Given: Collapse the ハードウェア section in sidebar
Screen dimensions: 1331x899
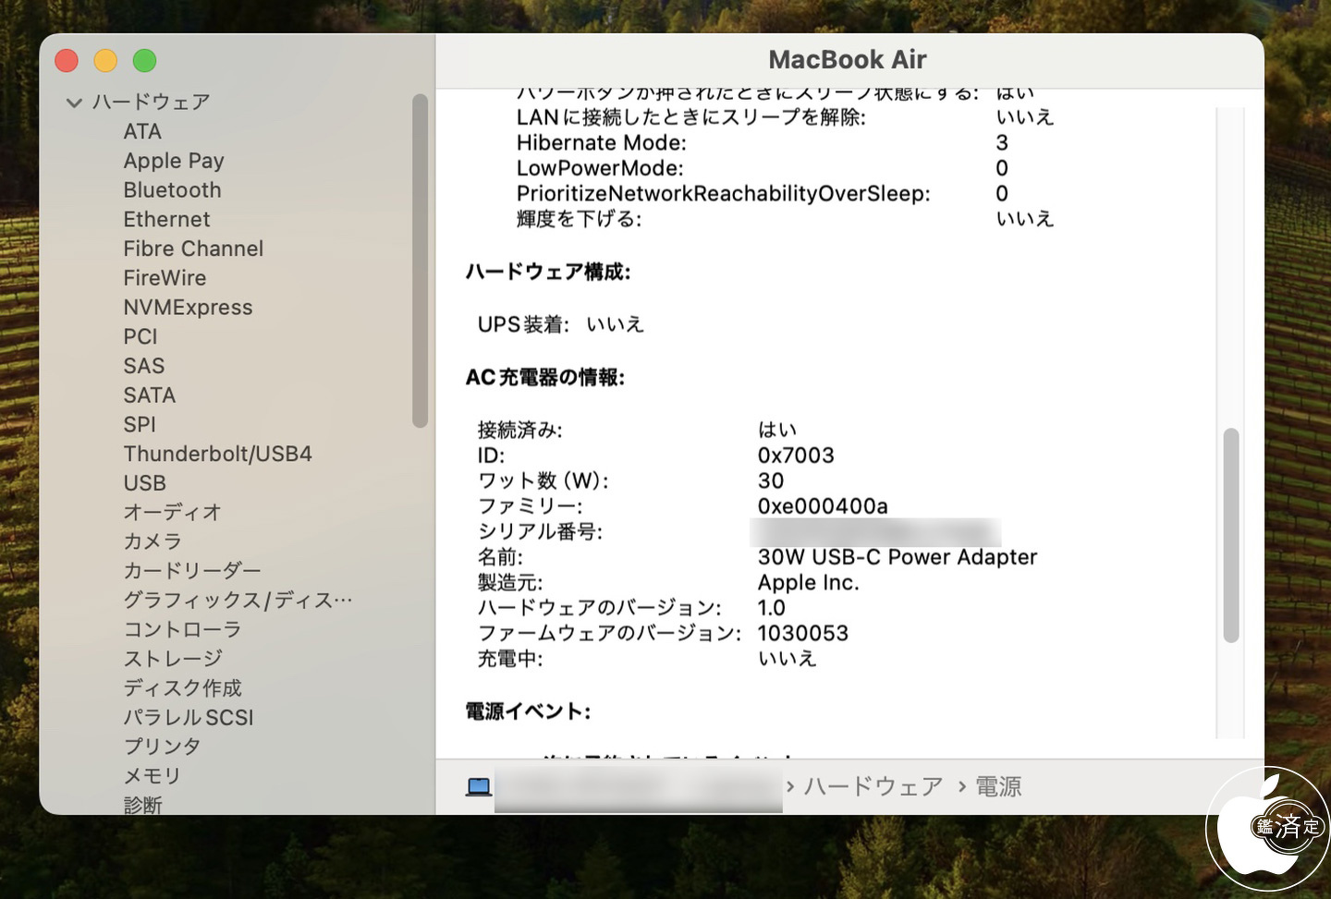Looking at the screenshot, I should [75, 103].
